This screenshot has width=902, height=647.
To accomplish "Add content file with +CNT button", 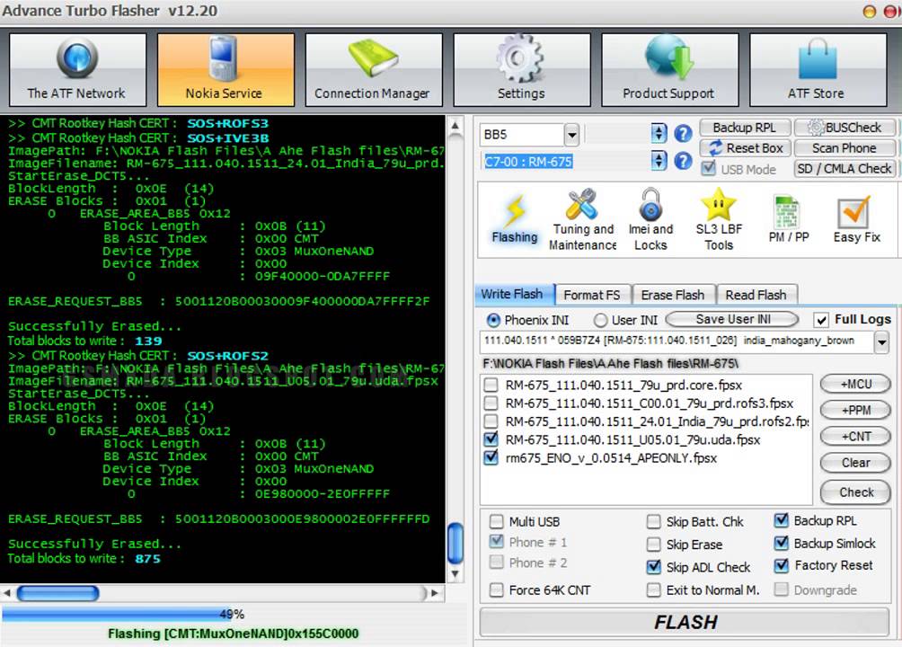I will (x=855, y=437).
